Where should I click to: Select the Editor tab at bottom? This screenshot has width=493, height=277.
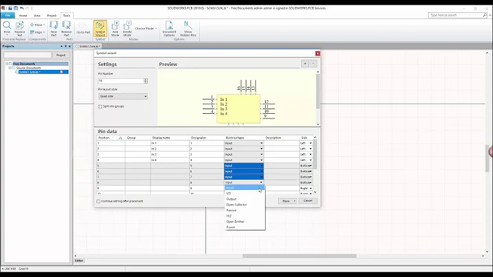point(79,261)
